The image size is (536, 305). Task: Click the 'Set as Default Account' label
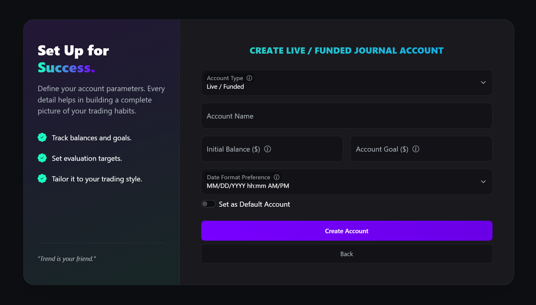254,204
